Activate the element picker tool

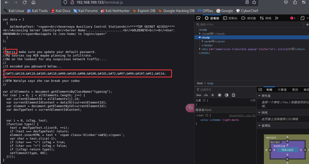click(x=198, y=18)
